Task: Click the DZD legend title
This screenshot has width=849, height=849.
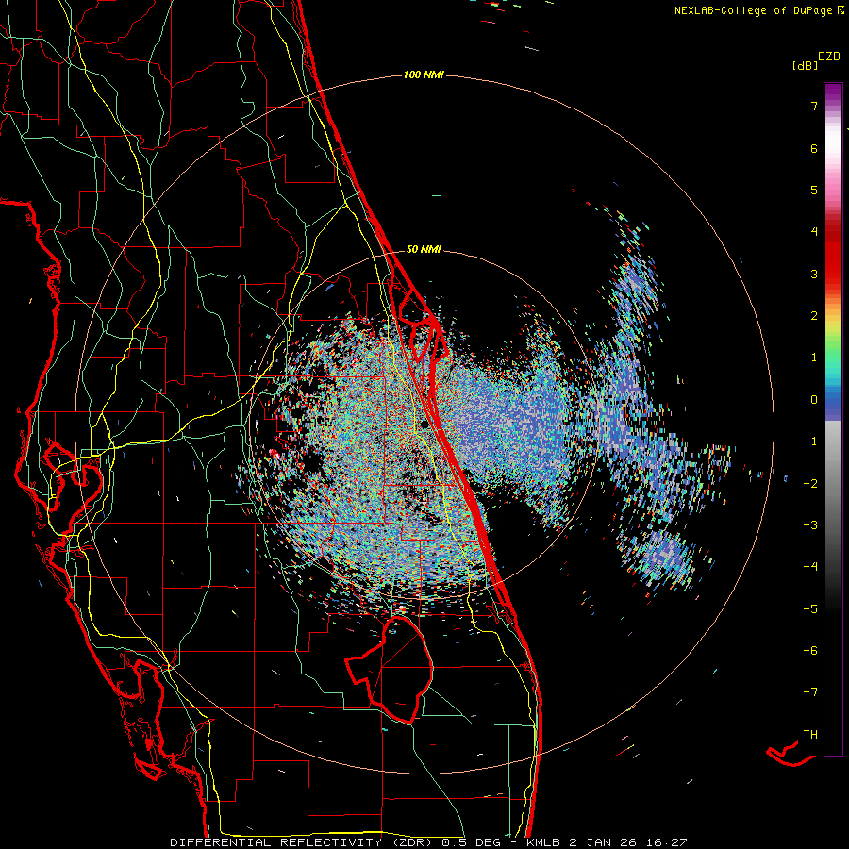Action: pyautogui.click(x=829, y=57)
